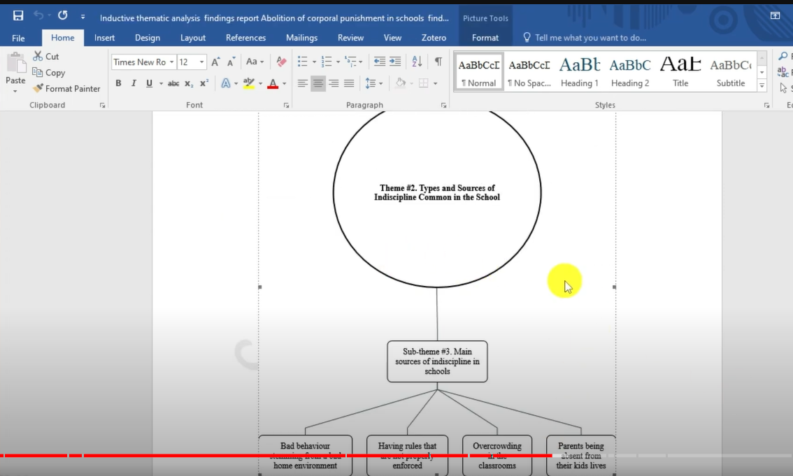
Task: Click Cut in Clipboard group
Action: pyautogui.click(x=46, y=57)
